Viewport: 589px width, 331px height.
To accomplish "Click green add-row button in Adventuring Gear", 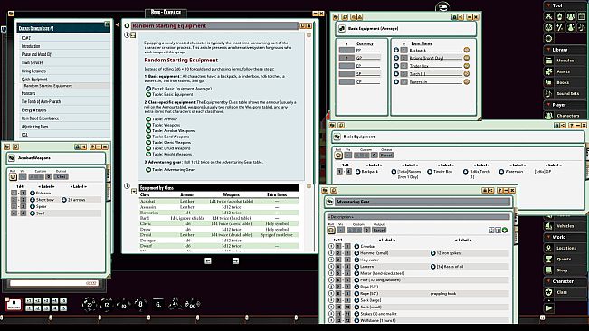I will (505, 230).
